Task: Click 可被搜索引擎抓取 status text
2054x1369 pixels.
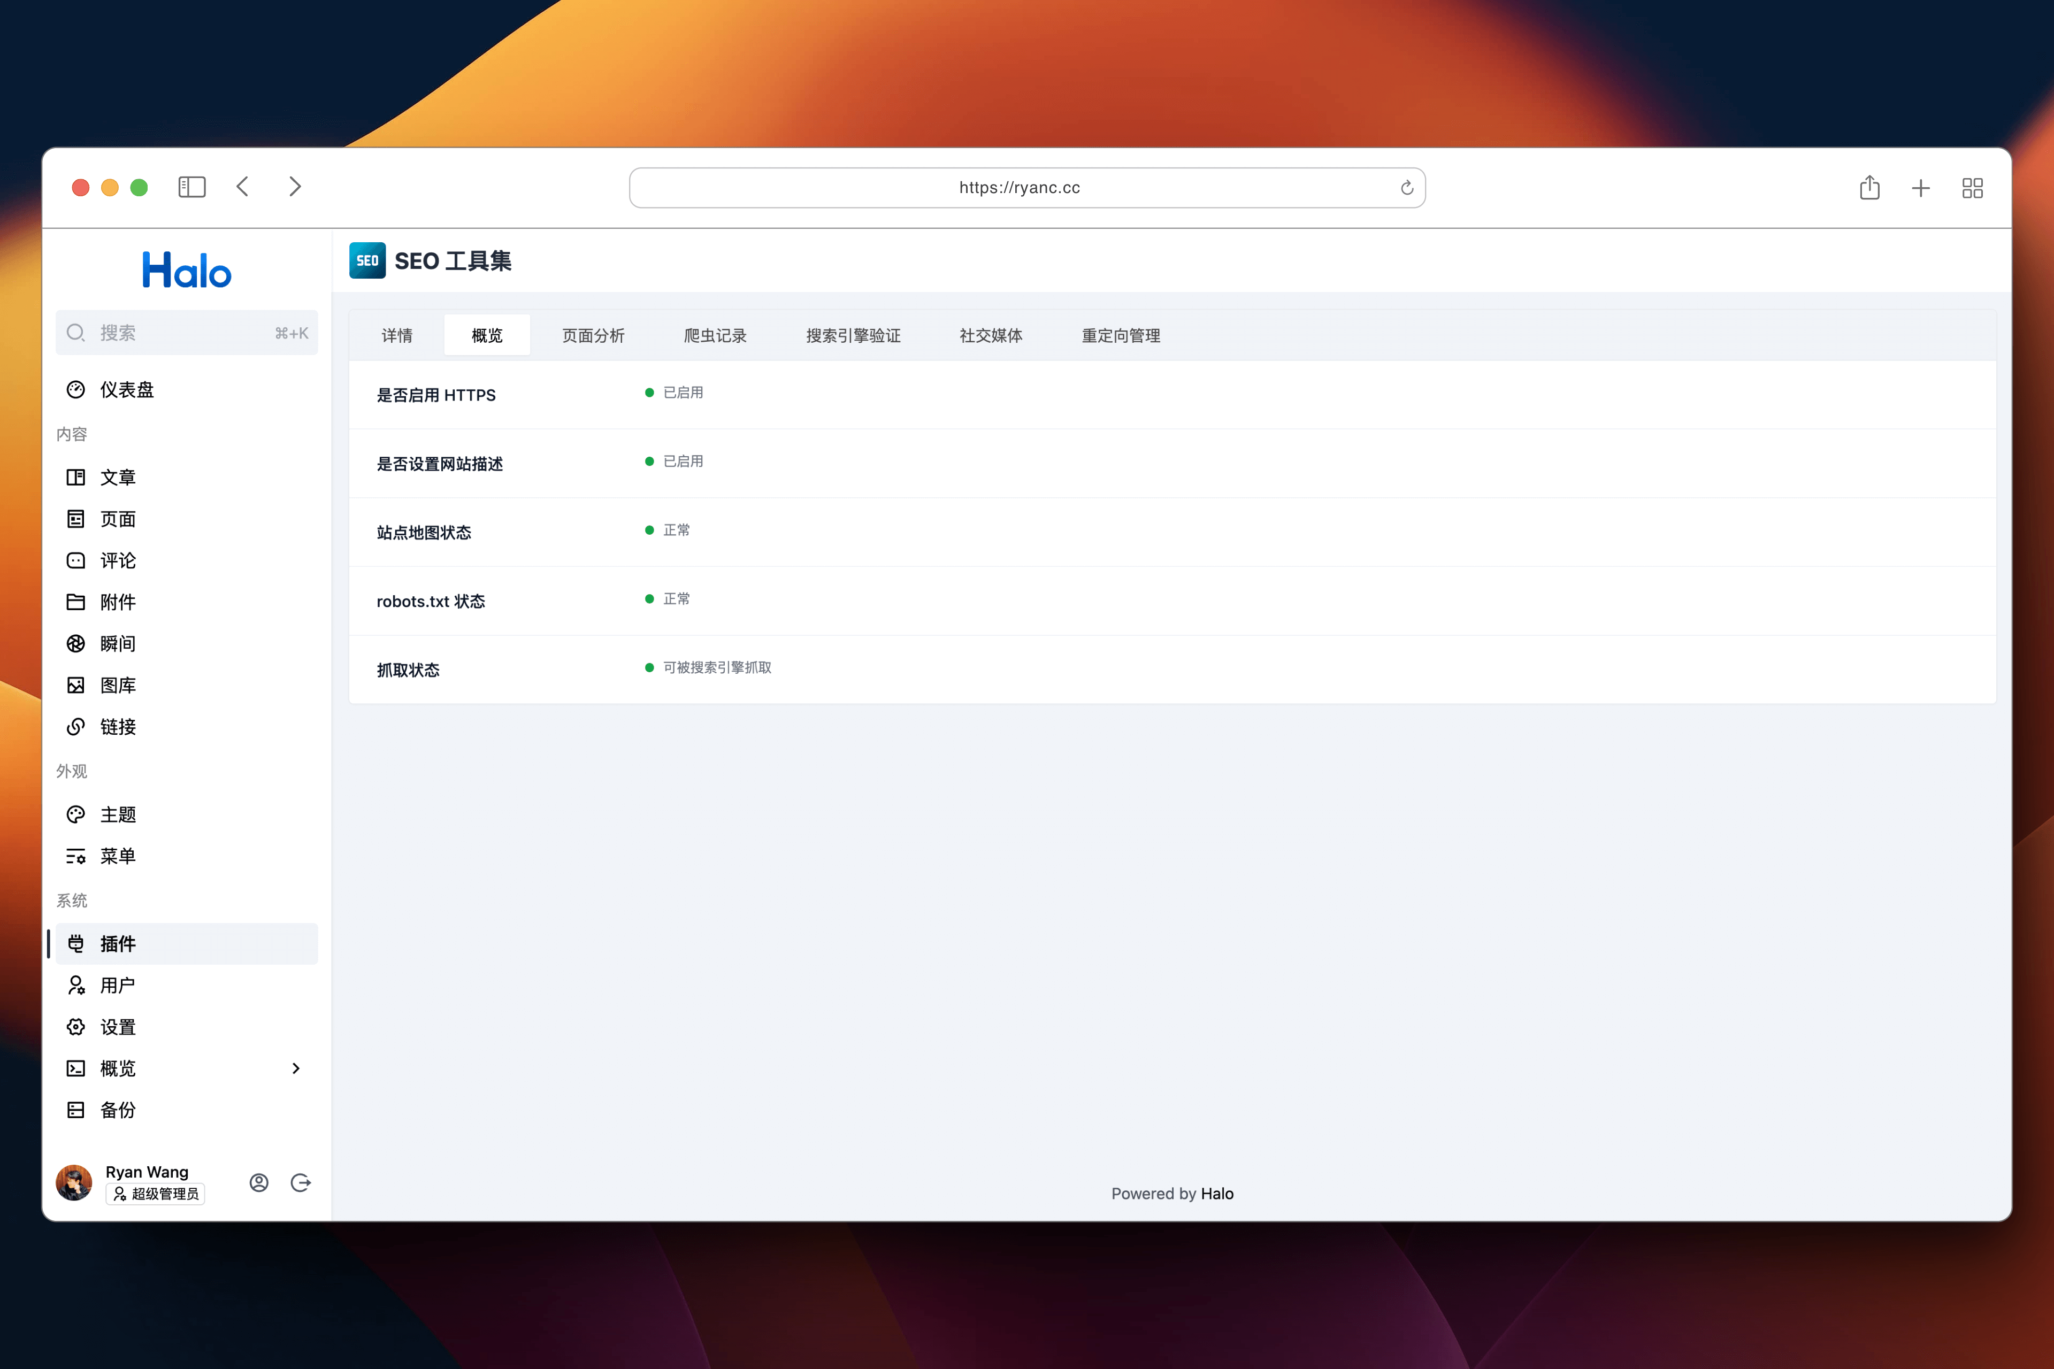Action: click(x=717, y=667)
